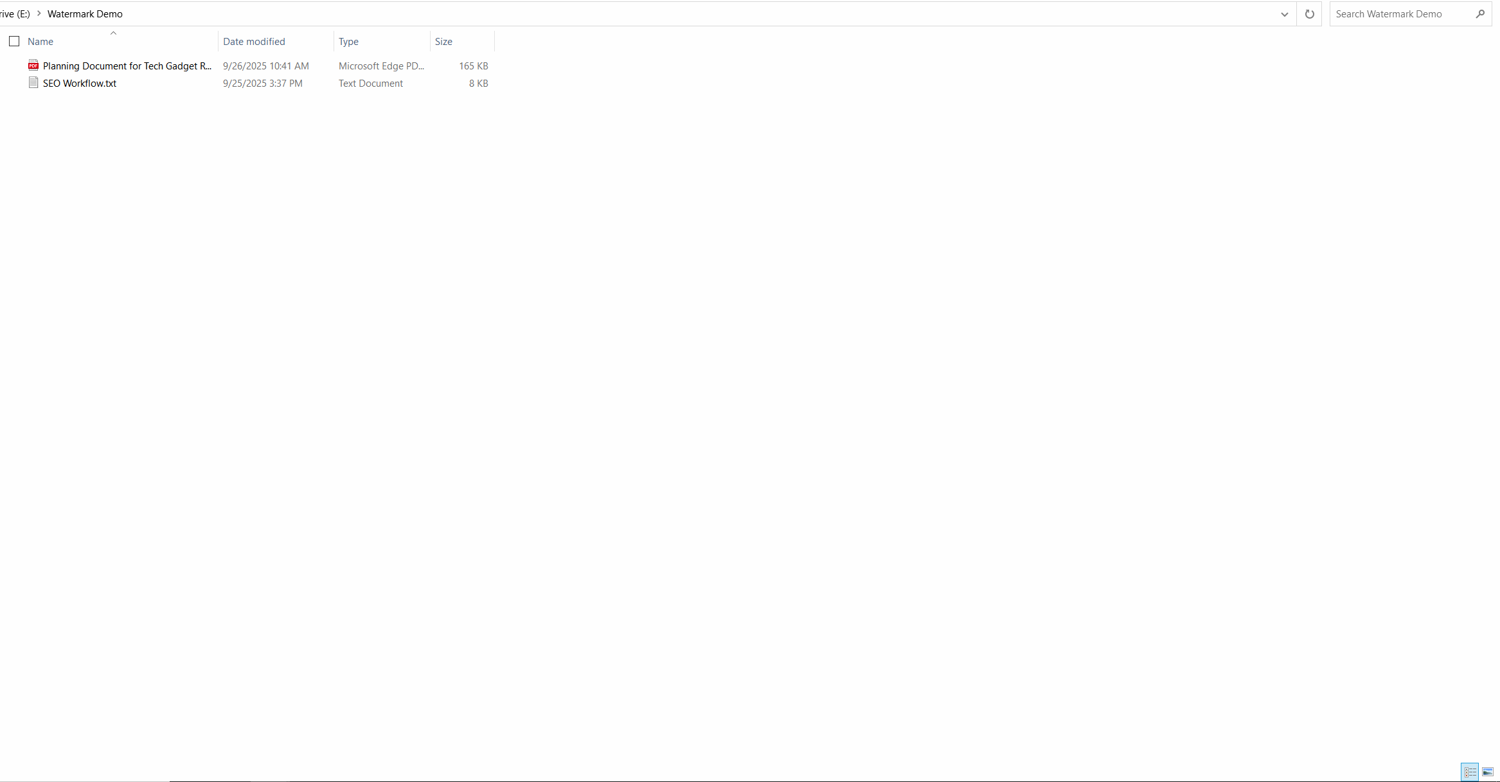Select the Planning Document PDF file row
The width and height of the screenshot is (1500, 782).
coord(126,65)
